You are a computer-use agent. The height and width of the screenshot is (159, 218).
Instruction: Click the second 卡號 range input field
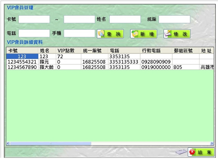[79, 19]
